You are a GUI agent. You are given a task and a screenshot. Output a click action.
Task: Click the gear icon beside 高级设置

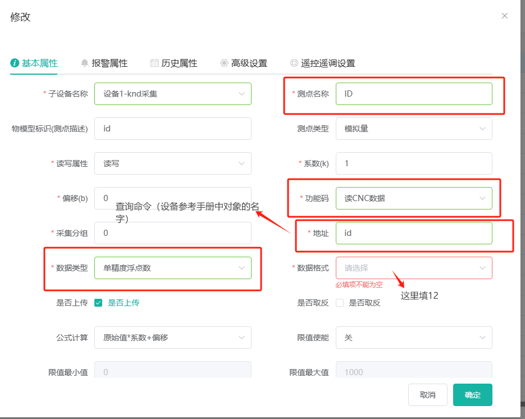[x=225, y=63]
